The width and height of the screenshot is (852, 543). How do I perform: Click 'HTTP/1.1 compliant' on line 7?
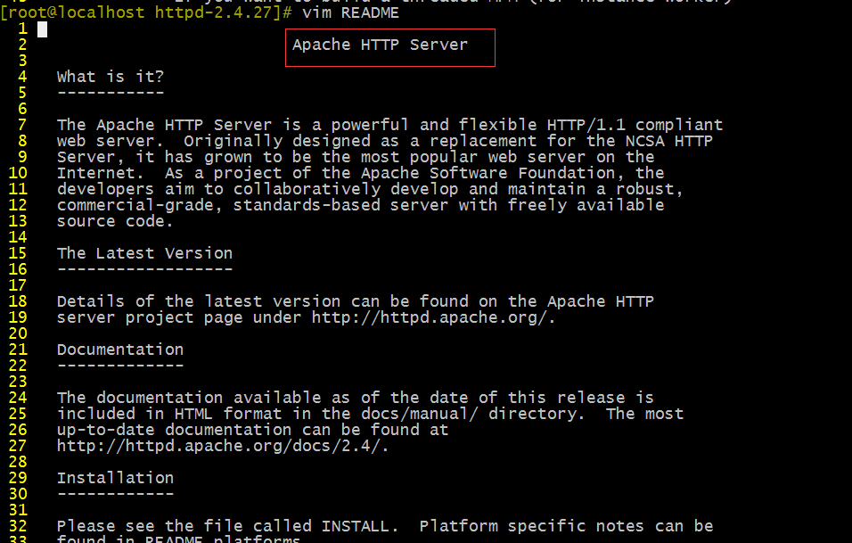[635, 125]
